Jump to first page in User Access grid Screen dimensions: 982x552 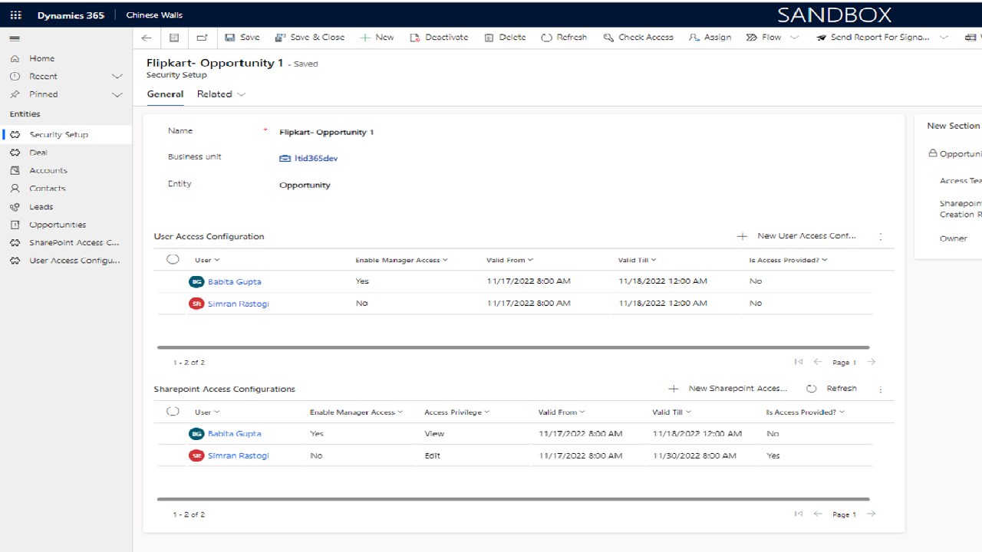pyautogui.click(x=799, y=362)
